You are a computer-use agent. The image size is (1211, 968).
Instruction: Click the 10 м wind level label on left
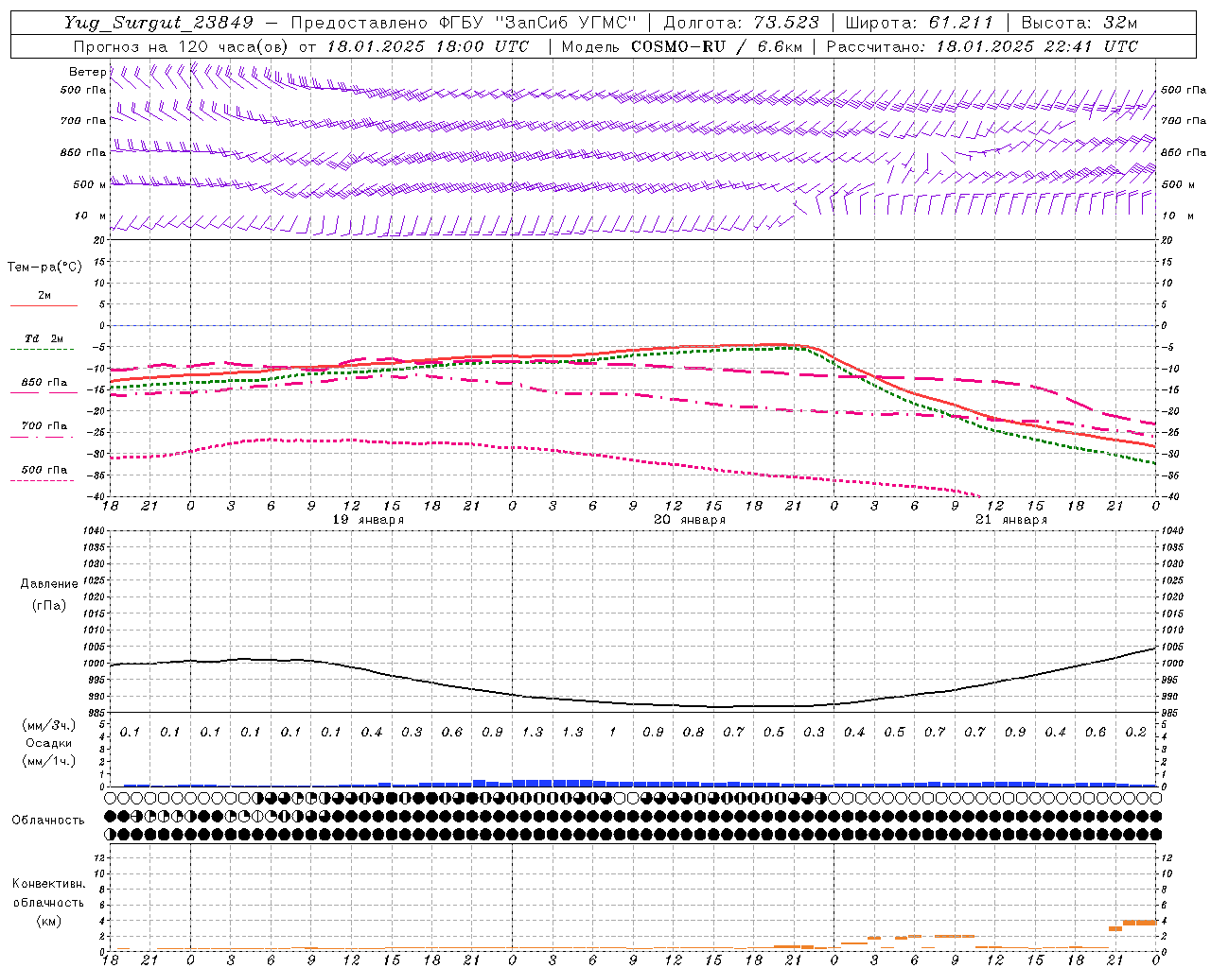pyautogui.click(x=90, y=216)
